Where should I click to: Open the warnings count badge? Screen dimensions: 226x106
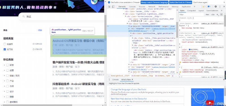point(204,6)
